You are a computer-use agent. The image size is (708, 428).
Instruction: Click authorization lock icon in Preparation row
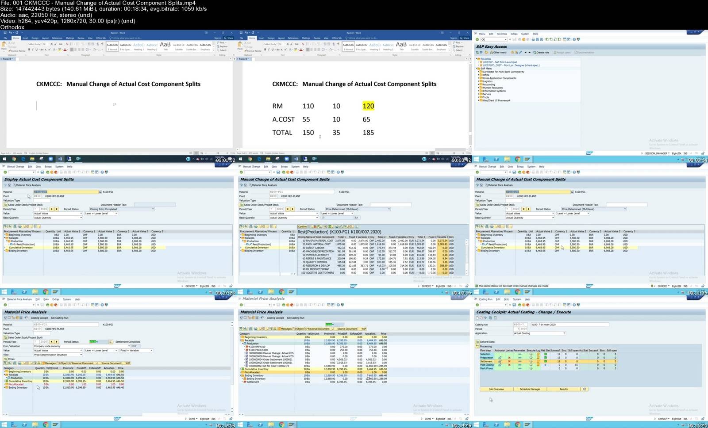[x=500, y=358]
